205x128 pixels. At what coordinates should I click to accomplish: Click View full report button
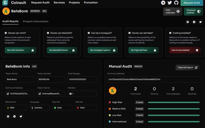pos(188,67)
